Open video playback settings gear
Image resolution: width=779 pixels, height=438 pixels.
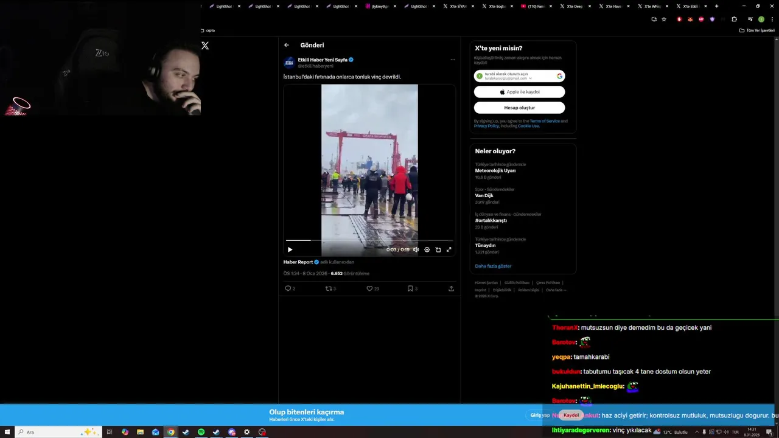pos(427,249)
